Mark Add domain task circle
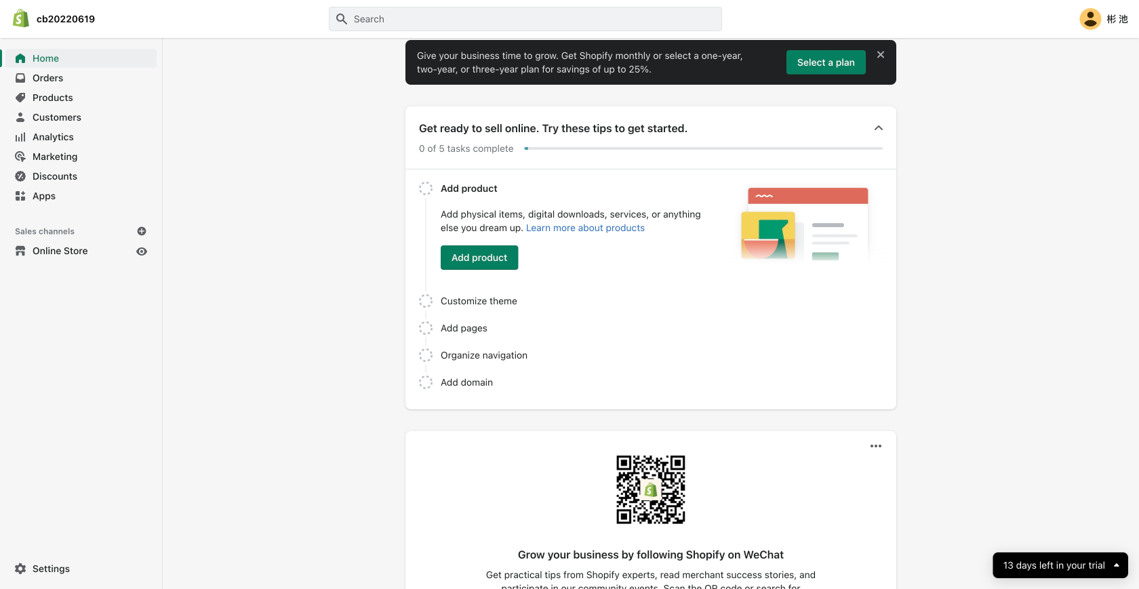This screenshot has height=589, width=1139. tap(426, 382)
